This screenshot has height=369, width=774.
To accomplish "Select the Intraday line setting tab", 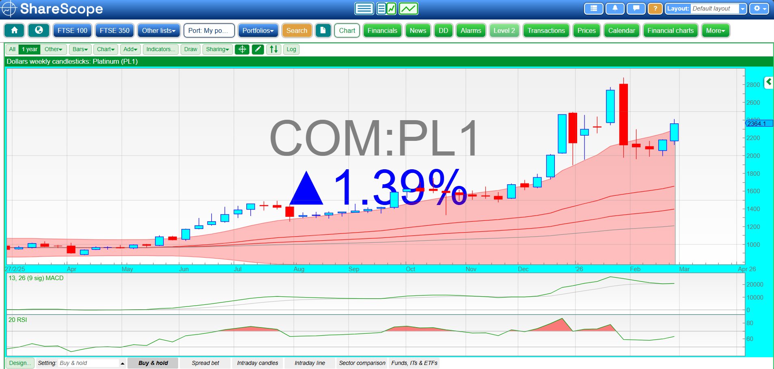I will point(310,363).
